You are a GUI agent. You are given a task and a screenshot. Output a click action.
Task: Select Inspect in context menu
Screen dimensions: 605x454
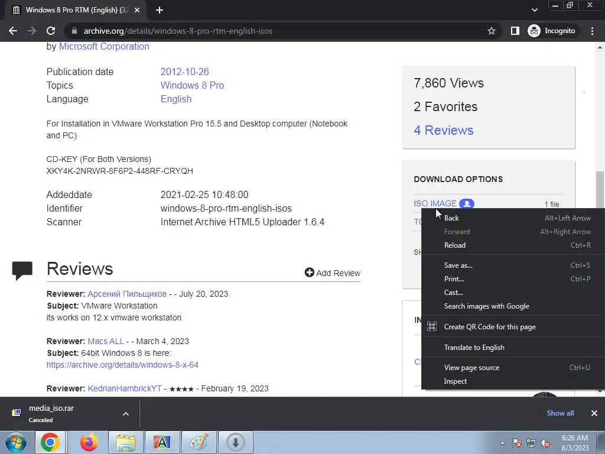click(513, 381)
